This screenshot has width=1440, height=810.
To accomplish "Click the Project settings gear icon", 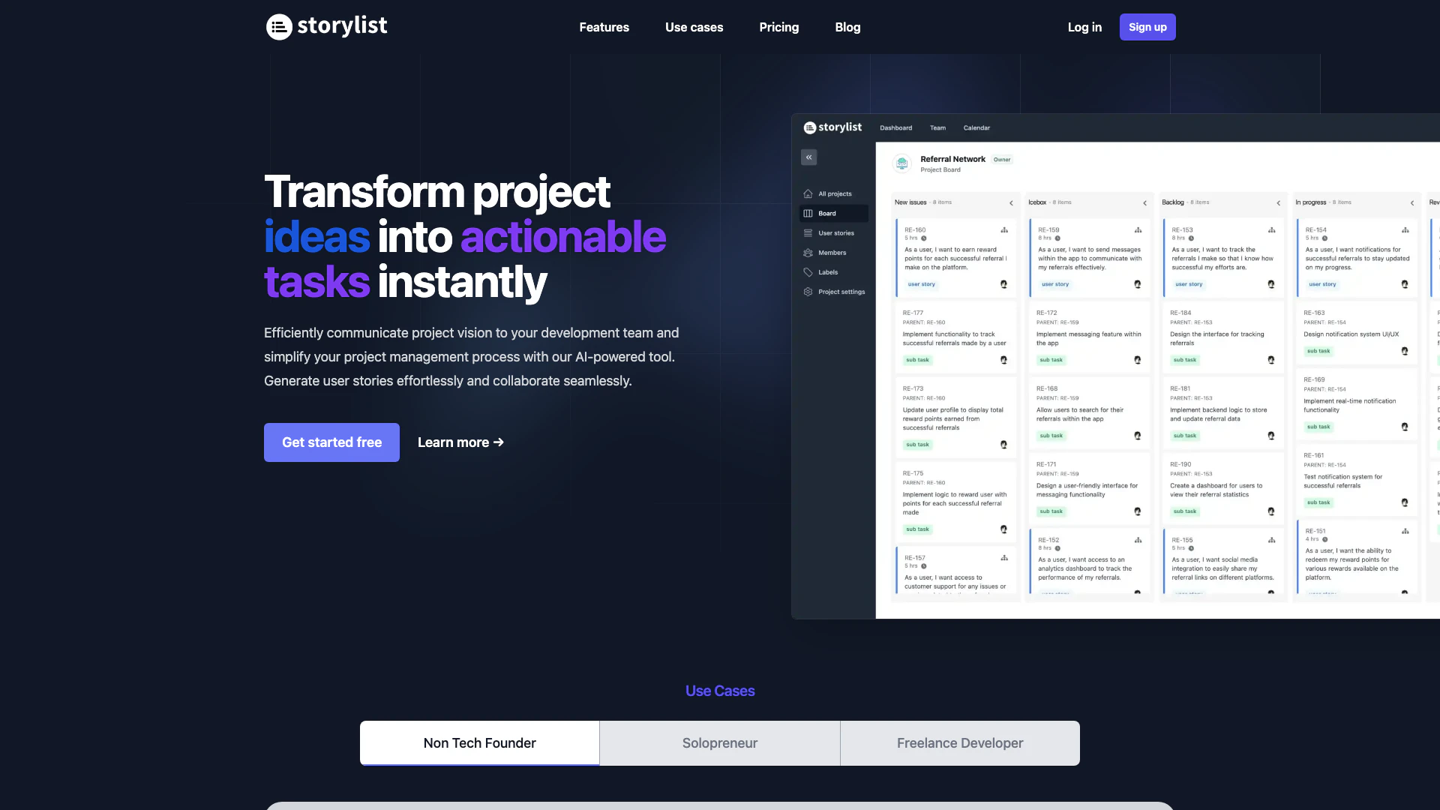I will [x=808, y=292].
